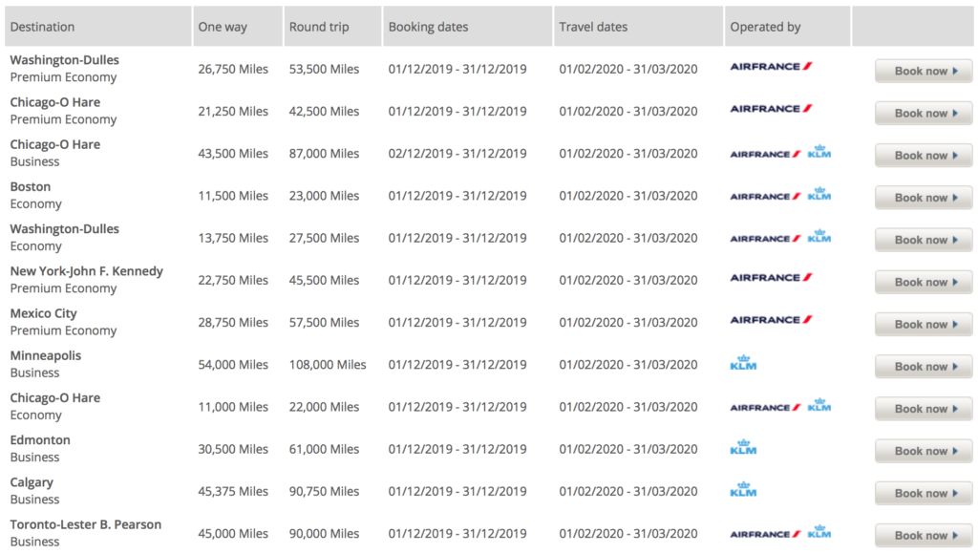This screenshot has height=554, width=978.
Task: Click the KLM crown logo beside Chicago-O Hare Business
Action: [x=818, y=151]
